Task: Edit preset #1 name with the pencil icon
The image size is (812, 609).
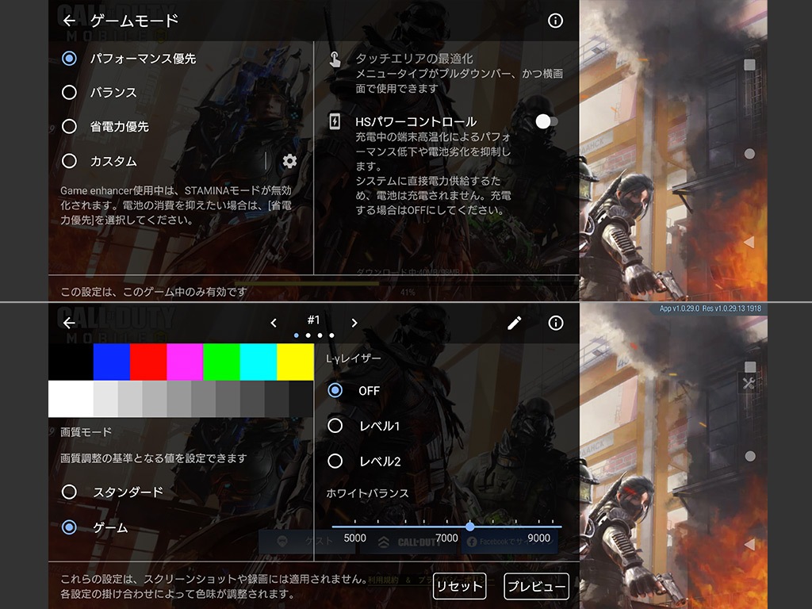Action: [x=514, y=324]
